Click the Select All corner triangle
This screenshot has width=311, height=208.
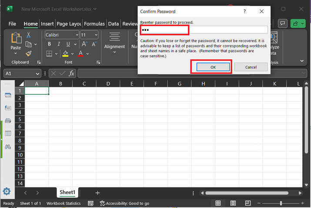[21, 84]
